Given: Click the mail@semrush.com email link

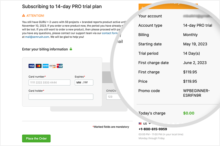Looking at the screenshot, I should point(38,37).
